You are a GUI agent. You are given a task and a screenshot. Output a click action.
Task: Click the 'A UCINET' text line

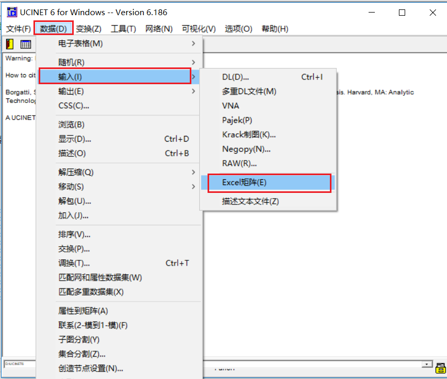tap(20, 118)
